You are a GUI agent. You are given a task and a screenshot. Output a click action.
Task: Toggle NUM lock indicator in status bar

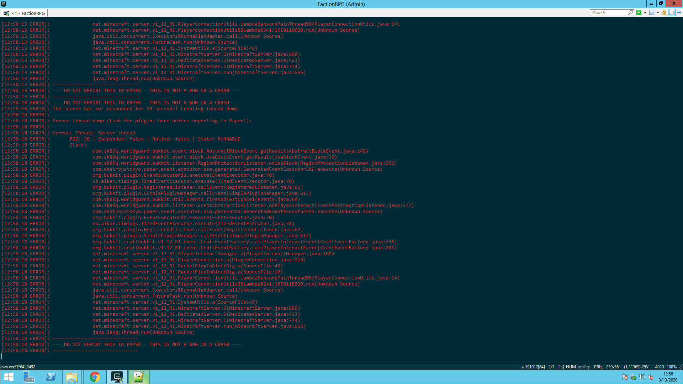(571, 367)
